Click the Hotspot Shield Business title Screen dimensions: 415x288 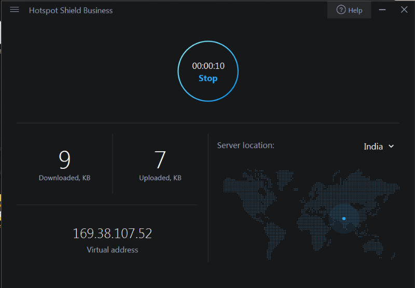click(71, 10)
